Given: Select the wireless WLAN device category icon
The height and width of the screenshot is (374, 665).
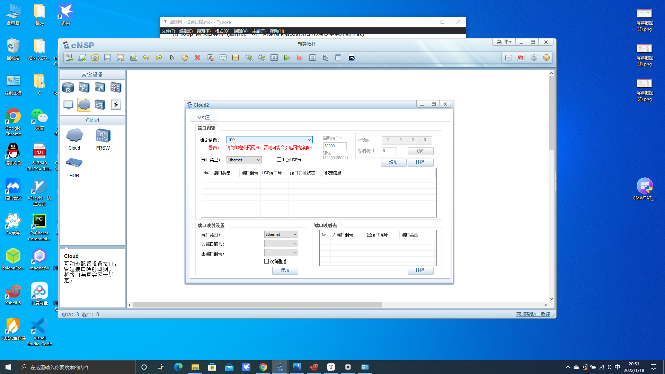Looking at the screenshot, I should click(x=100, y=87).
